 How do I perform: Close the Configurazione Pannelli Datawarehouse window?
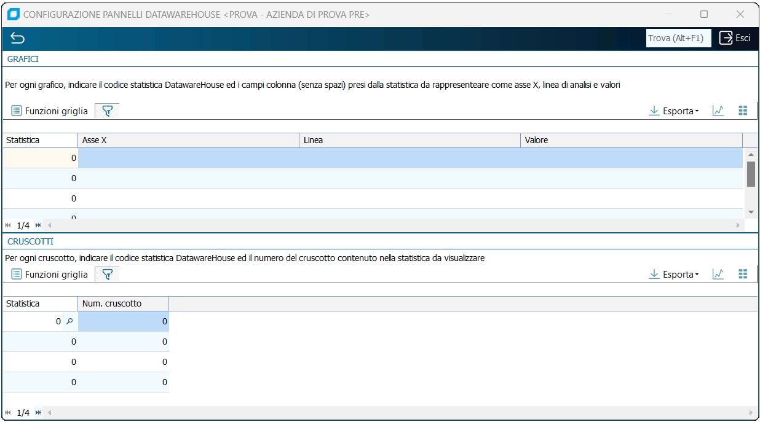[x=740, y=14]
